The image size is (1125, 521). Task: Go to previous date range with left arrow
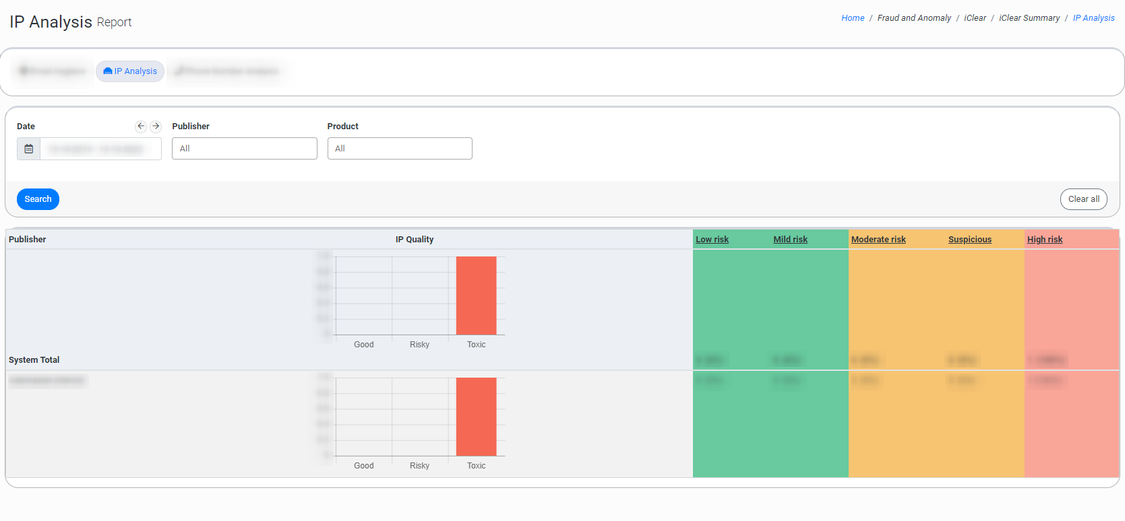click(141, 126)
